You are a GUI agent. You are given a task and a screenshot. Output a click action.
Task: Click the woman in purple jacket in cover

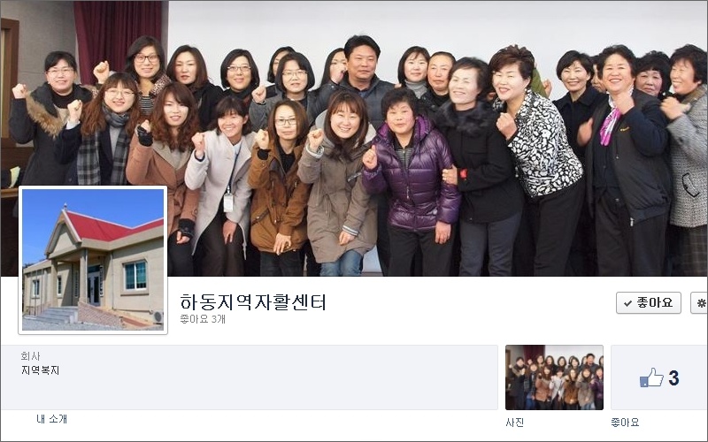pos(409,180)
